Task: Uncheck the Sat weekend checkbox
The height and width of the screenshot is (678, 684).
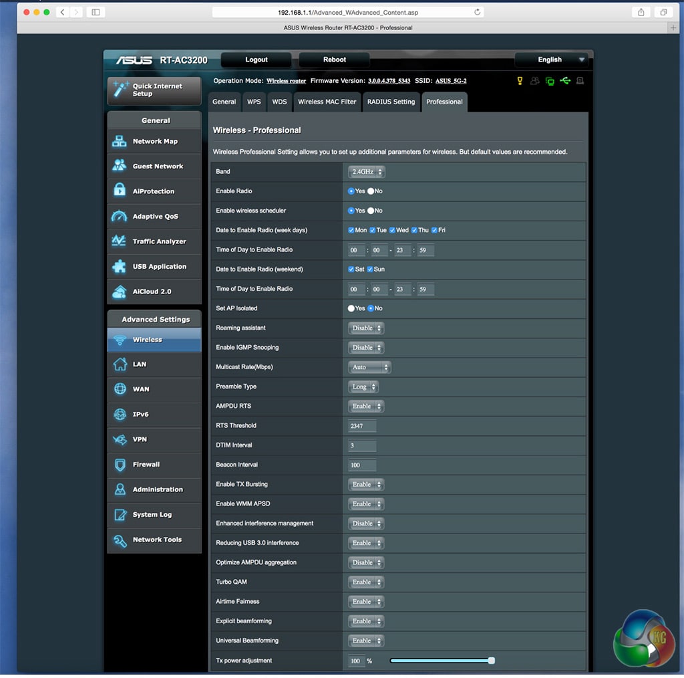Action: coord(351,269)
